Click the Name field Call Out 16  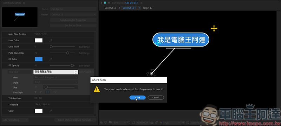[73, 9]
